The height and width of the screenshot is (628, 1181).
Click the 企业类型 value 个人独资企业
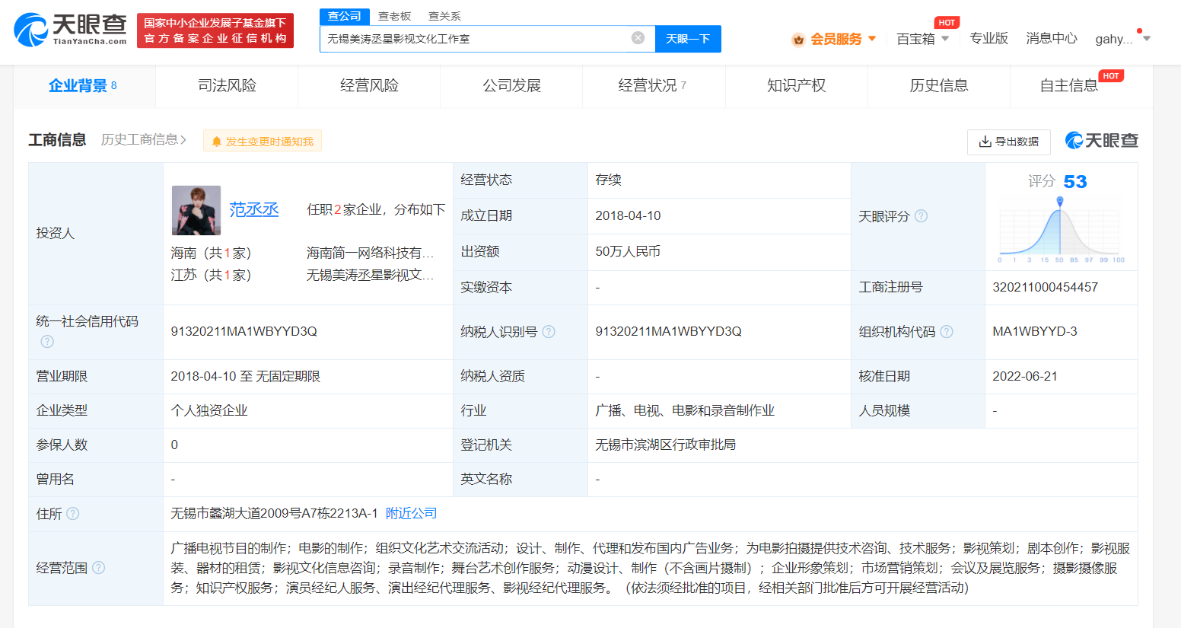209,411
